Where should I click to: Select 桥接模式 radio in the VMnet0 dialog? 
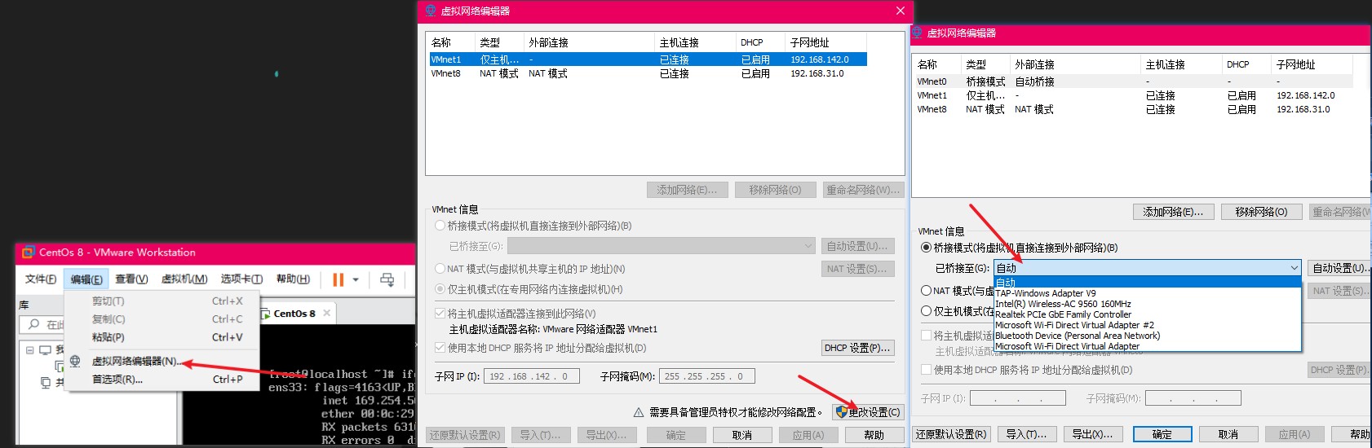[926, 248]
